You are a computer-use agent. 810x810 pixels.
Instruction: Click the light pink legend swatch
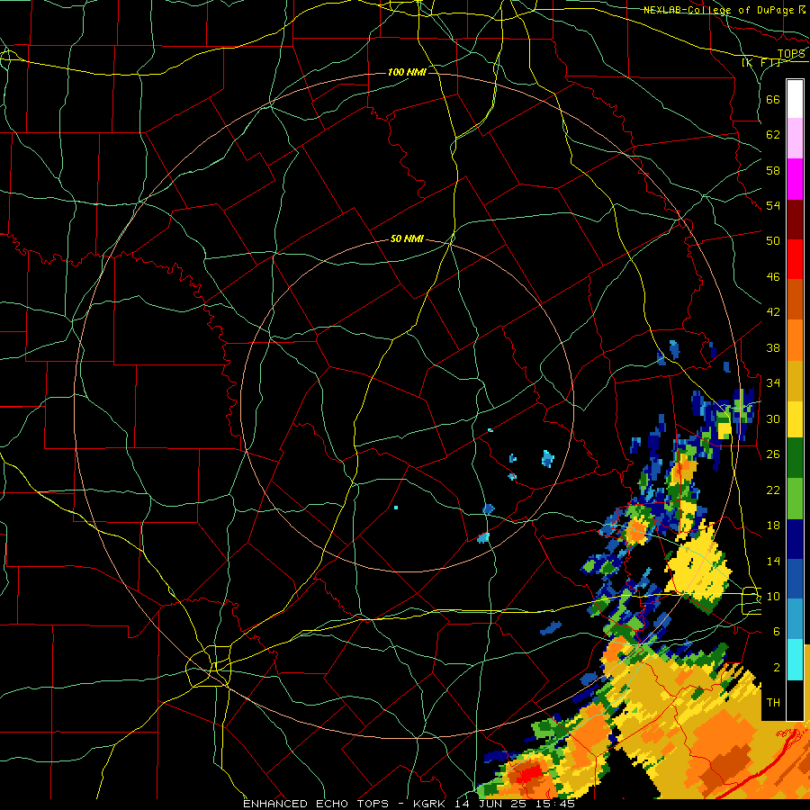coord(795,139)
